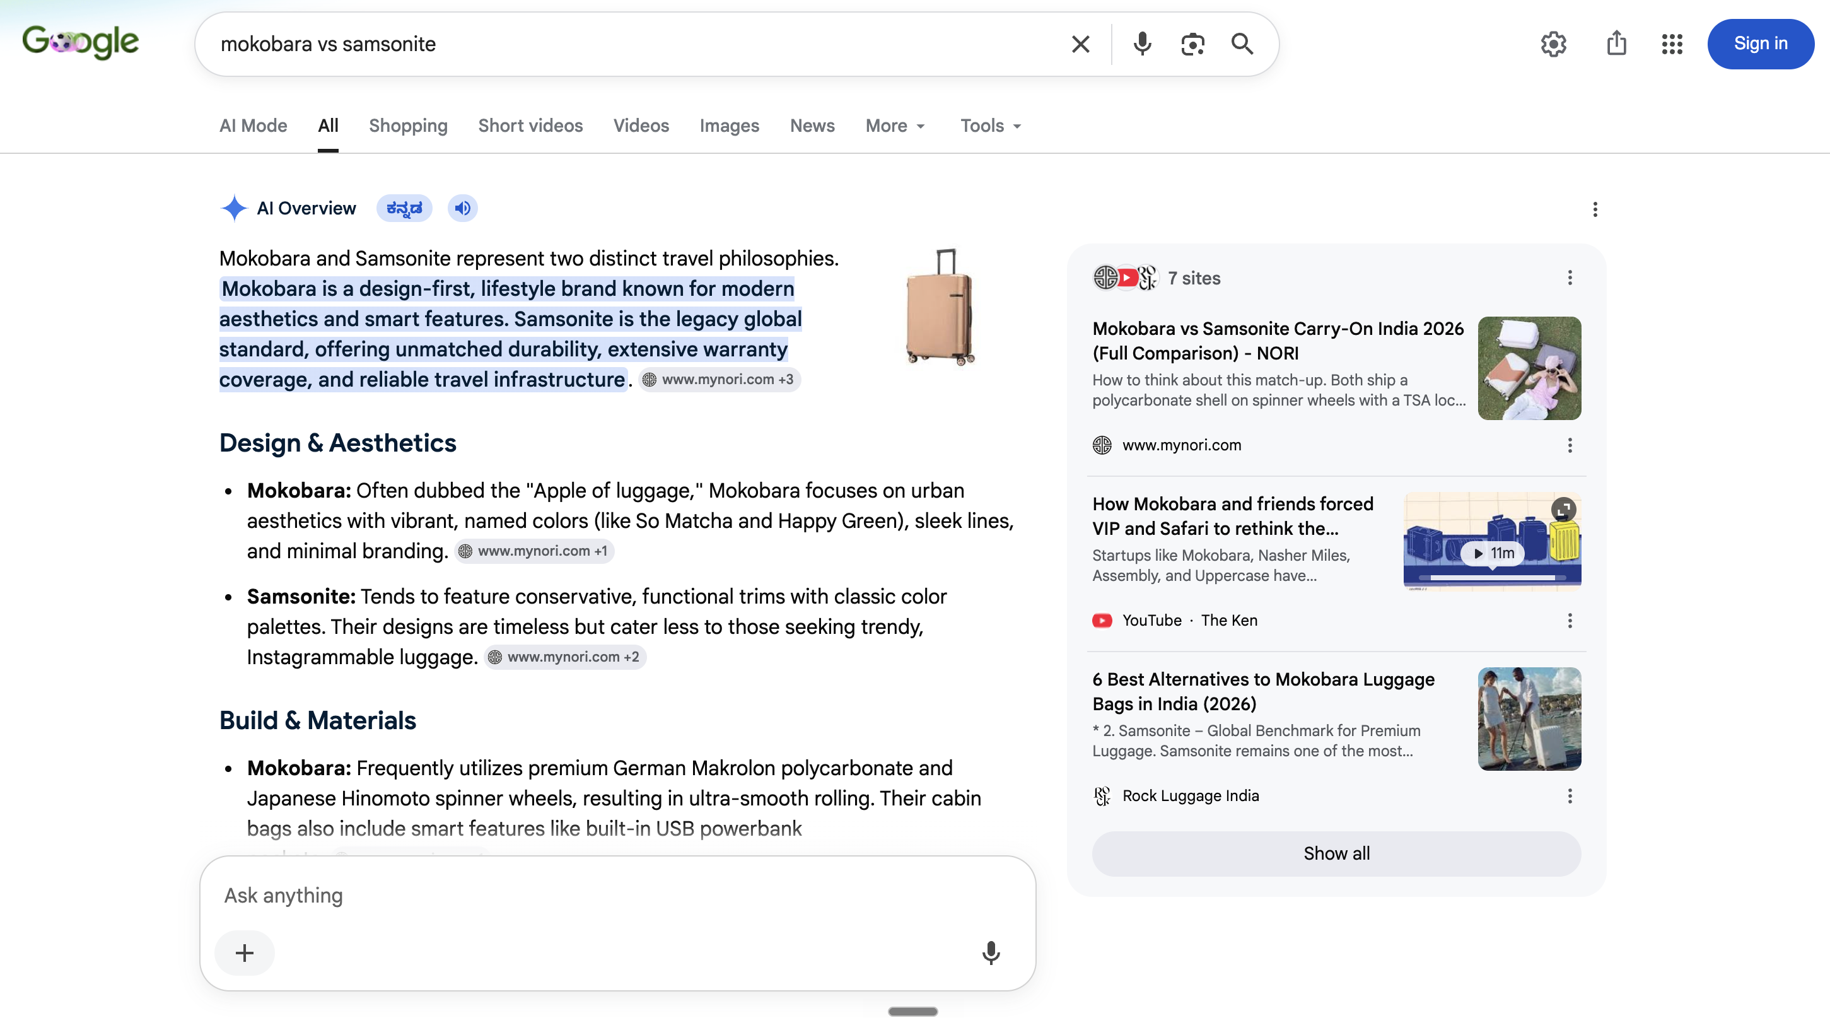Open the Tools dropdown
Viewport: 1830px width, 1018px height.
990,126
